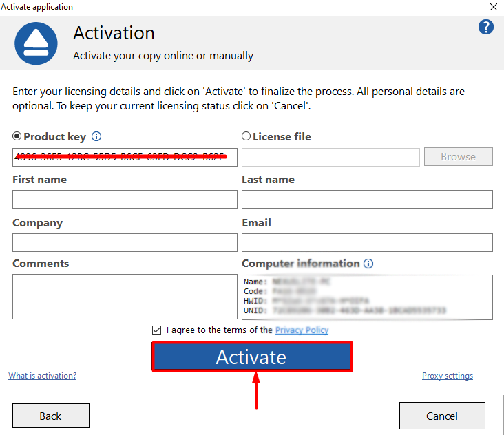Click into the Product key field
Image resolution: width=504 pixels, height=435 pixels.
click(x=125, y=157)
